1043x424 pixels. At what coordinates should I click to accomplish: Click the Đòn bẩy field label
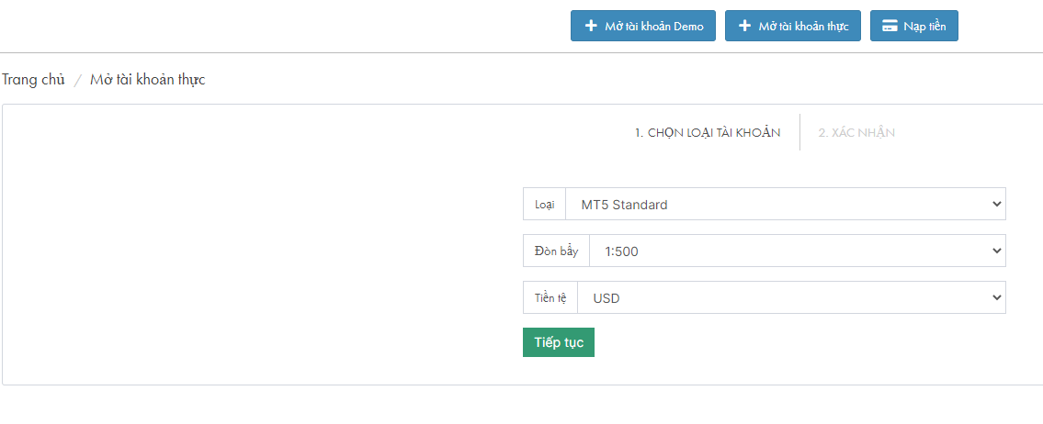pos(556,251)
